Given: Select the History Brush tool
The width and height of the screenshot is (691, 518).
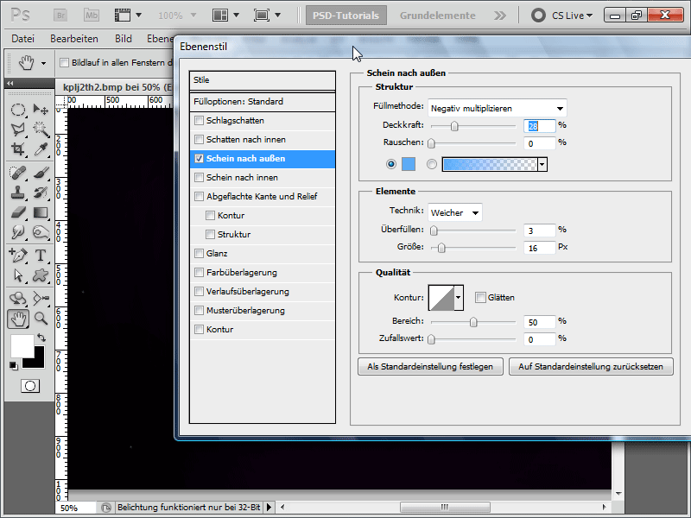Looking at the screenshot, I should (41, 193).
